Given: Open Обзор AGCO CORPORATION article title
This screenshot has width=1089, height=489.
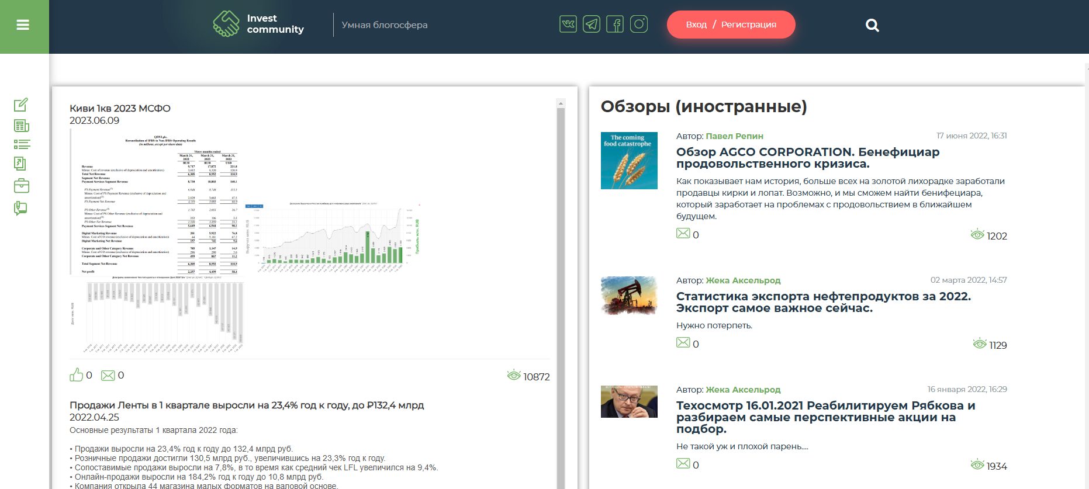Looking at the screenshot, I should click(x=808, y=158).
